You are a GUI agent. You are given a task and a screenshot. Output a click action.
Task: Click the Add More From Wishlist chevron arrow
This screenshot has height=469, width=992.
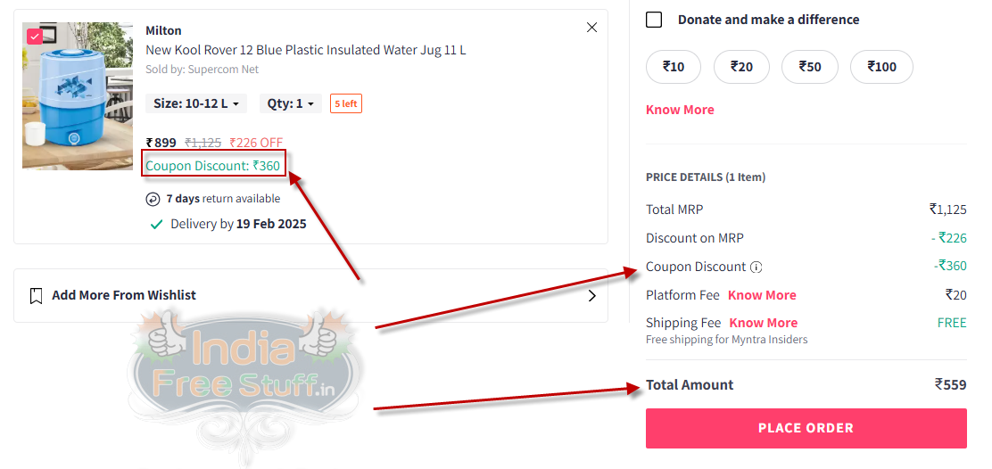592,296
